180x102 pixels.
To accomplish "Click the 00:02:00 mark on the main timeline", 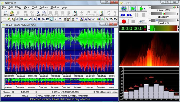I will point(55,76).
